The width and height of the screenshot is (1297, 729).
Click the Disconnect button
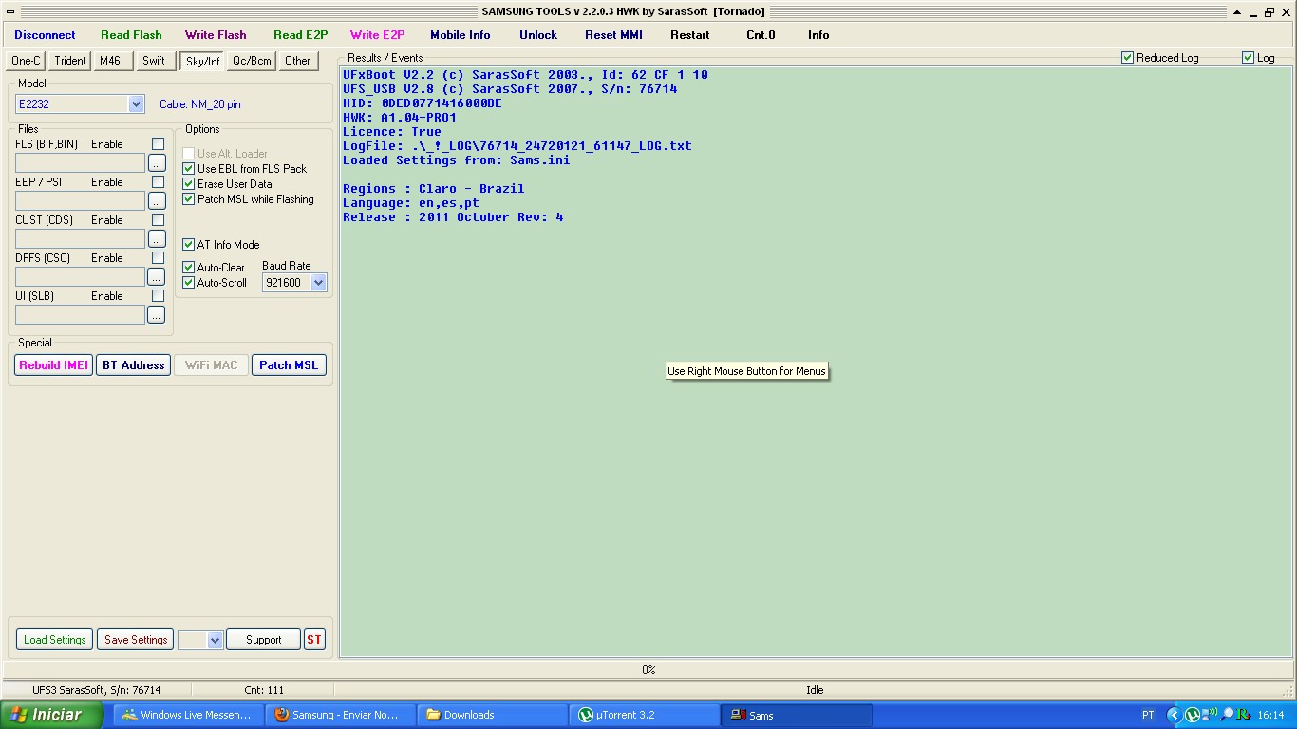[45, 35]
